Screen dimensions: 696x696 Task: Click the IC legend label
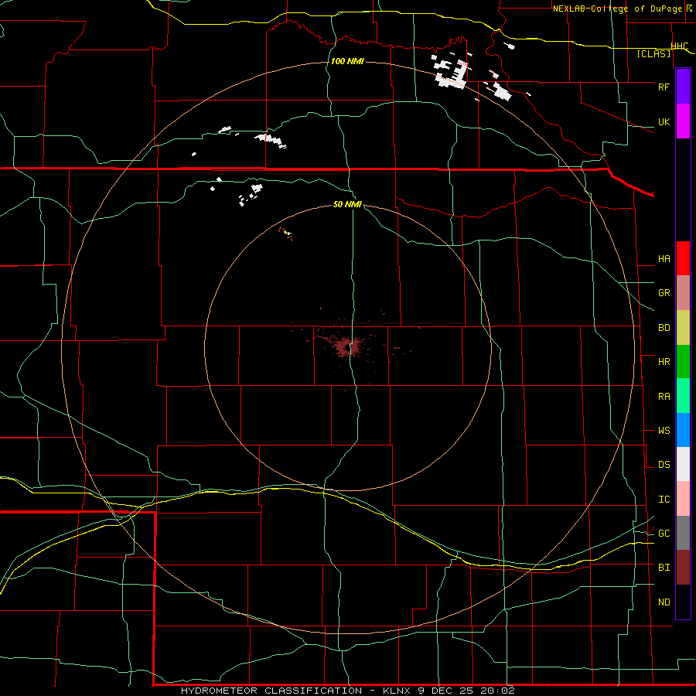pyautogui.click(x=664, y=500)
